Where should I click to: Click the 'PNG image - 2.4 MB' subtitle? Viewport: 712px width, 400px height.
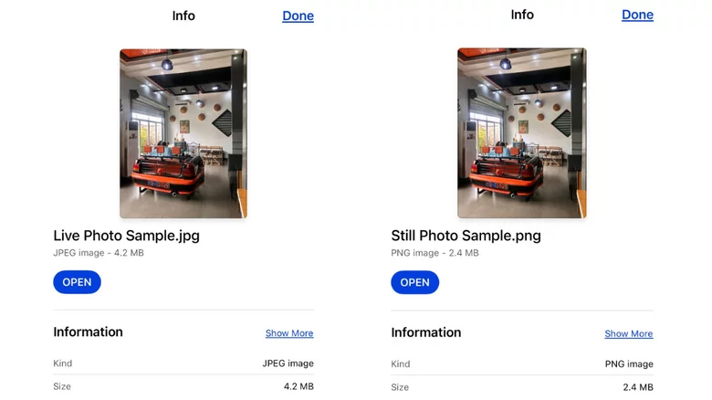[x=435, y=253]
